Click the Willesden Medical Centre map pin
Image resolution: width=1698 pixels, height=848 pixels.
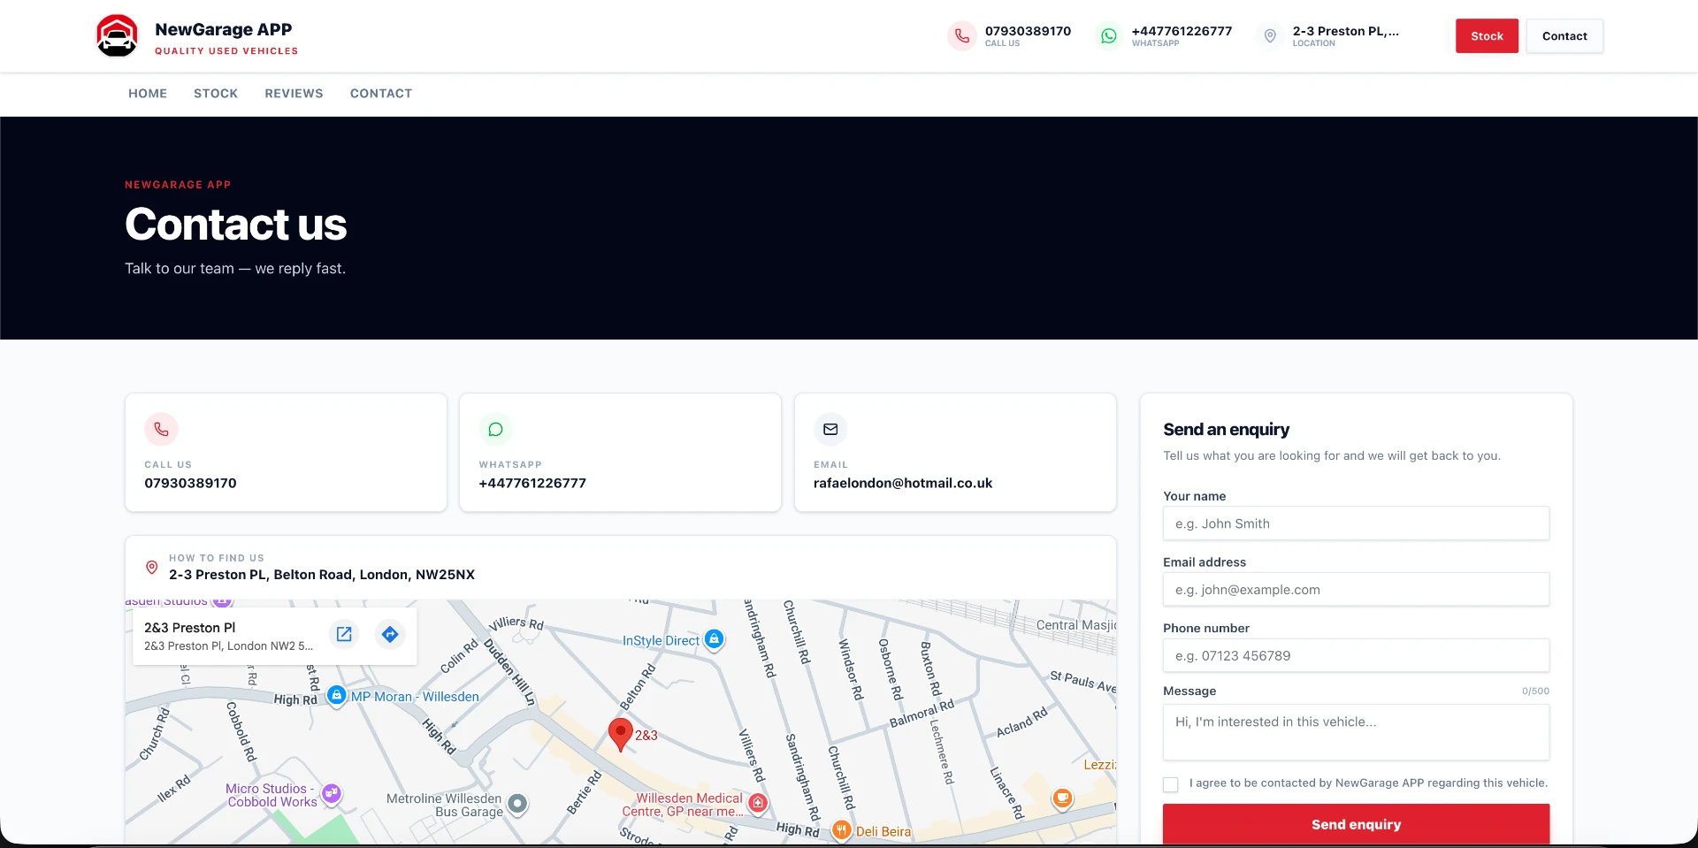[x=758, y=803]
